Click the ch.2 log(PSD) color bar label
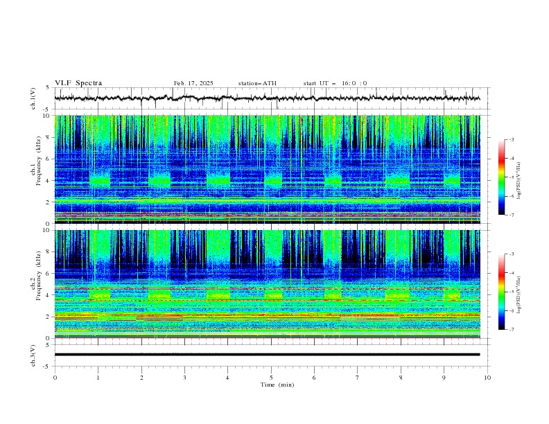Image resolution: width=549 pixels, height=424 pixels. click(x=519, y=295)
